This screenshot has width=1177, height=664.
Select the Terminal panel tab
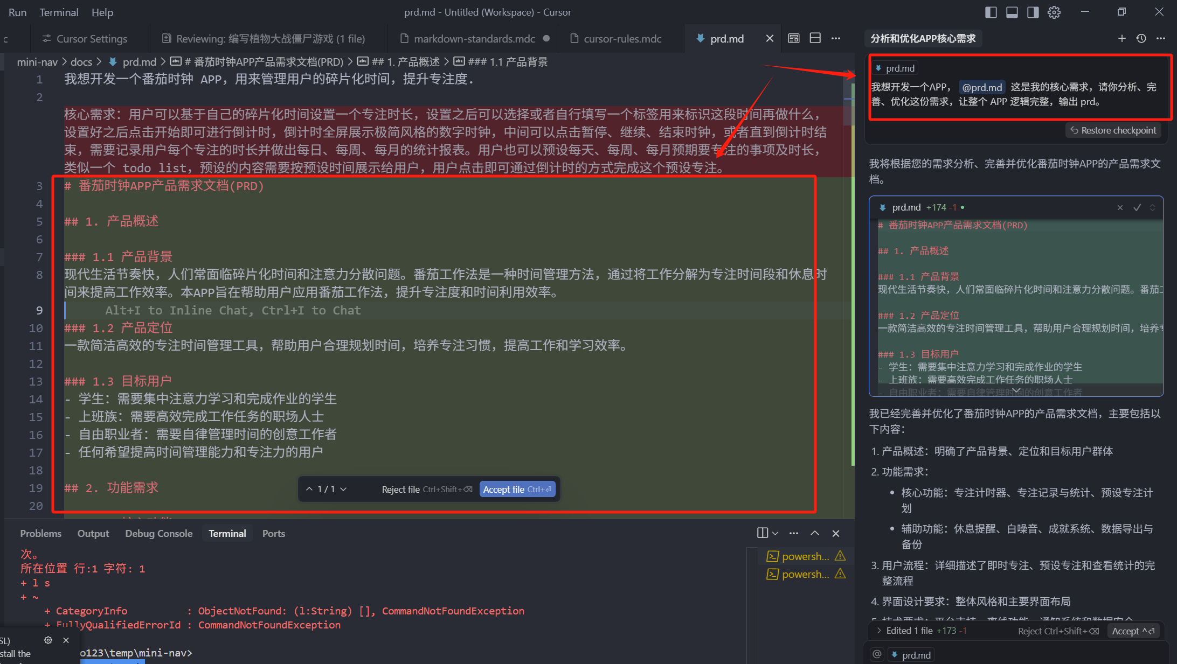(227, 533)
